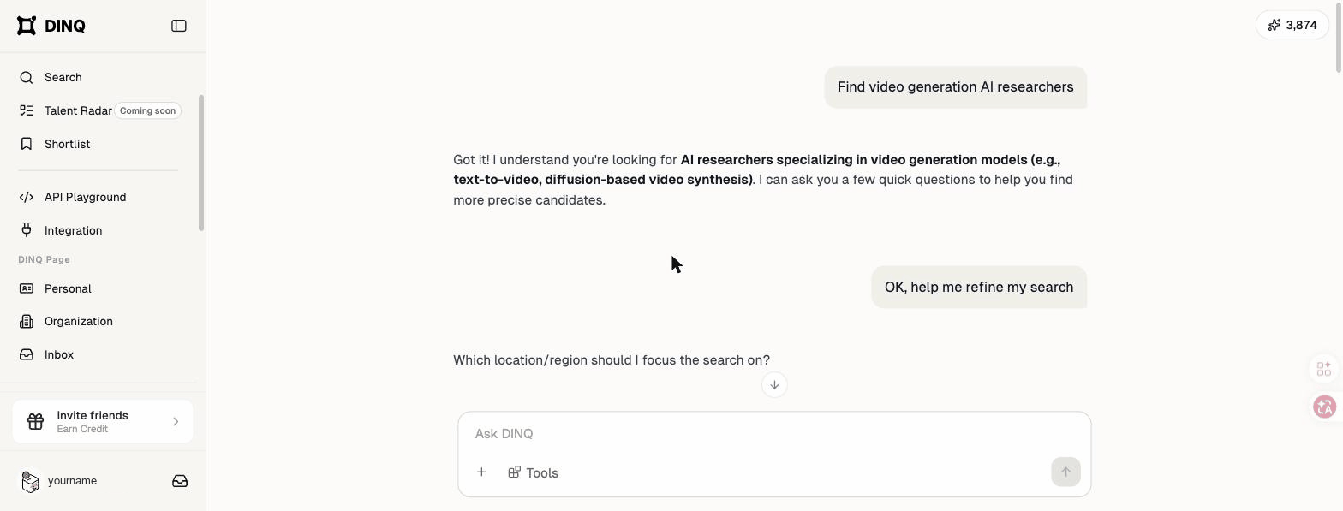
Task: Click the send arrow button
Action: pos(1065,472)
